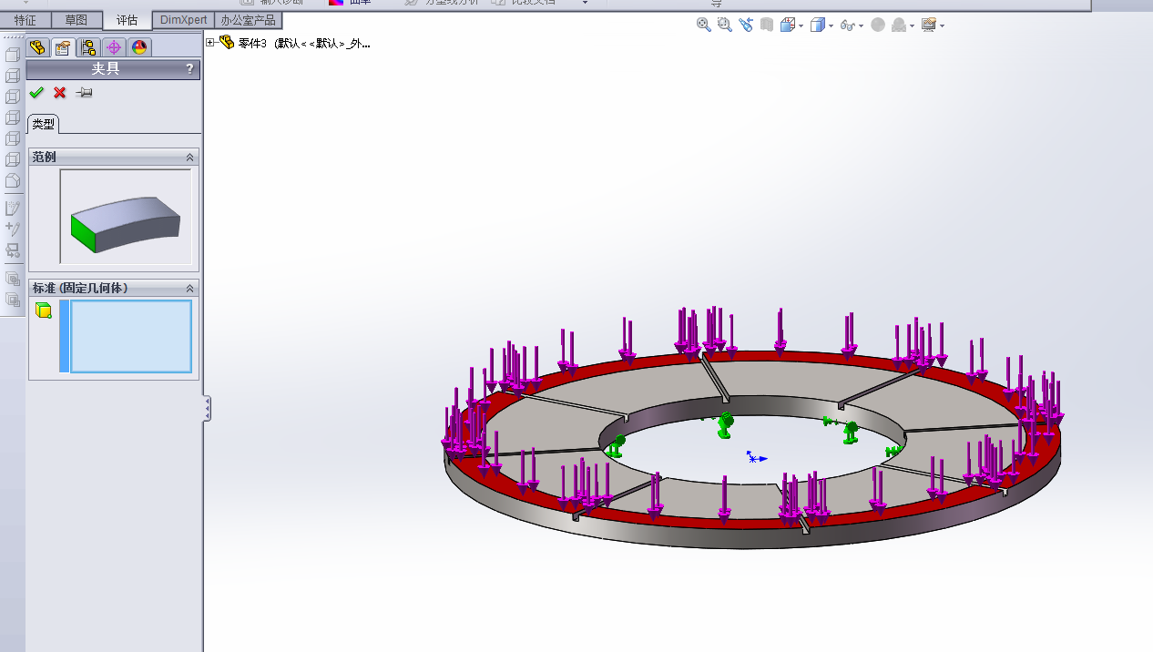Open the View Orientation dropdown arrow

pyautogui.click(x=801, y=25)
